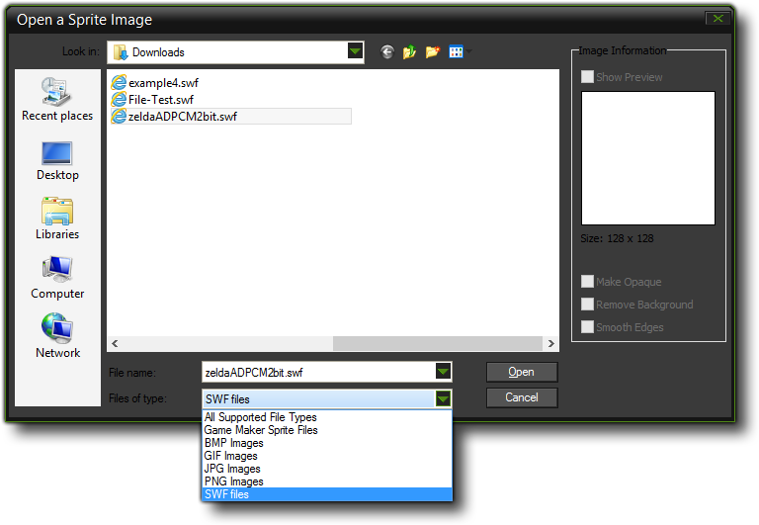Viewport: 759px width, 525px height.
Task: Toggle the Make Opaque checkbox
Action: [588, 282]
